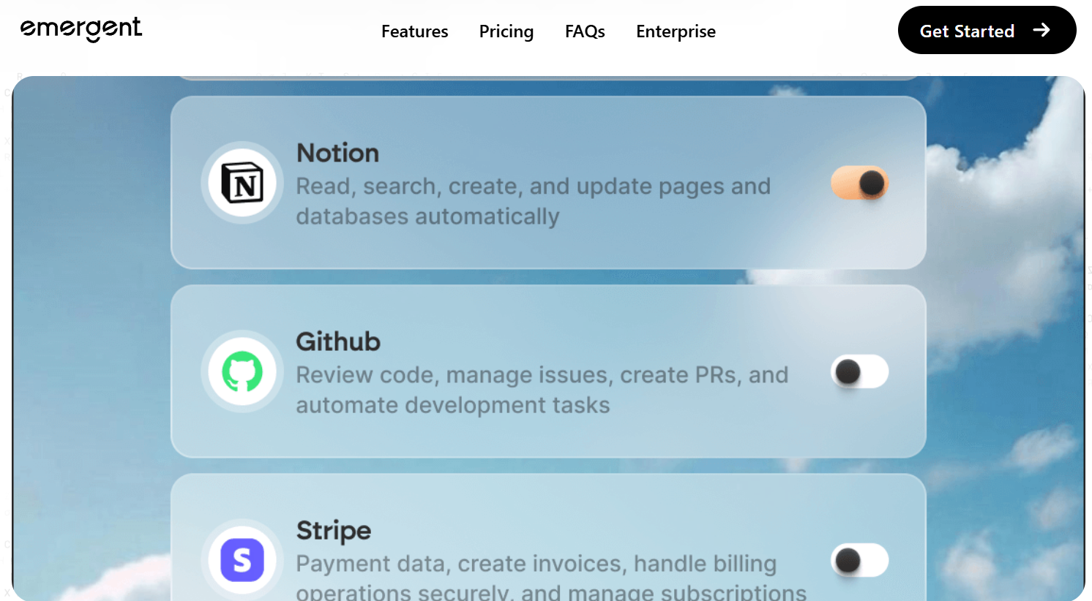Image resolution: width=1092 pixels, height=601 pixels.
Task: Click Github's review code description text
Action: point(542,390)
